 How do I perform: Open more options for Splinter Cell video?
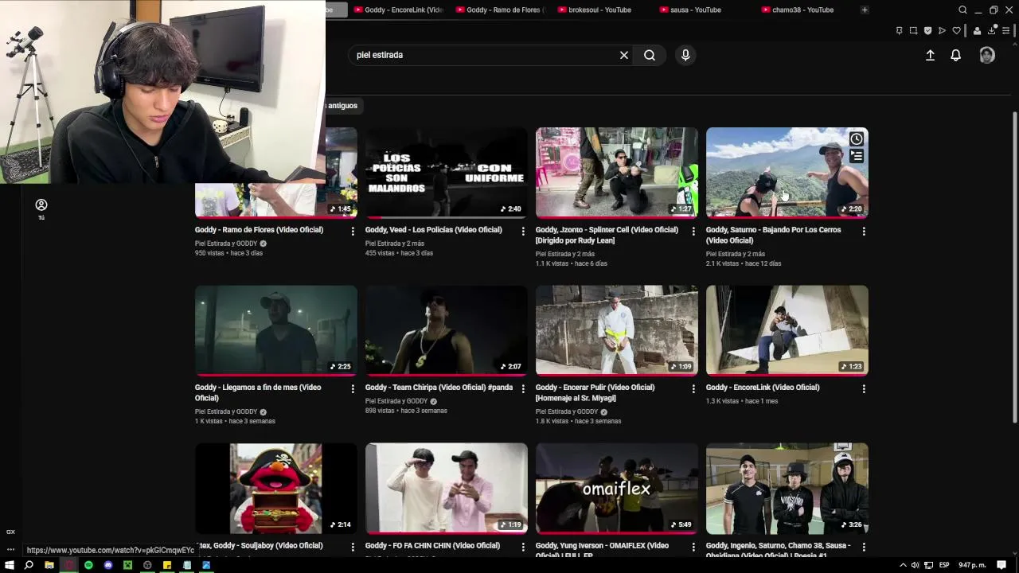coord(693,231)
